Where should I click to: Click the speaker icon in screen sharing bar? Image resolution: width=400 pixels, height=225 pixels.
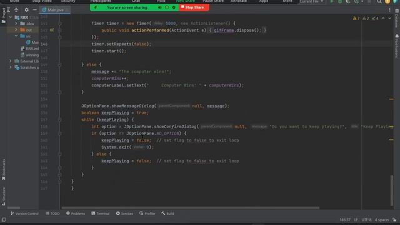click(x=160, y=7)
